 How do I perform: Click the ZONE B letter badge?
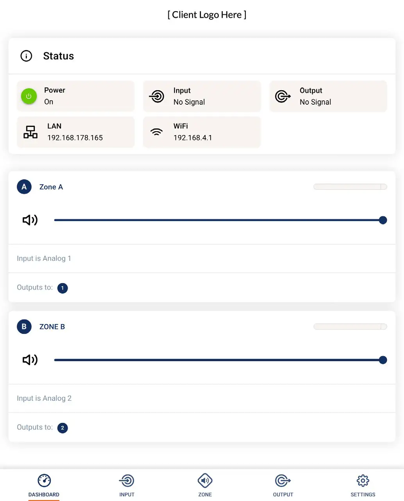pyautogui.click(x=24, y=327)
